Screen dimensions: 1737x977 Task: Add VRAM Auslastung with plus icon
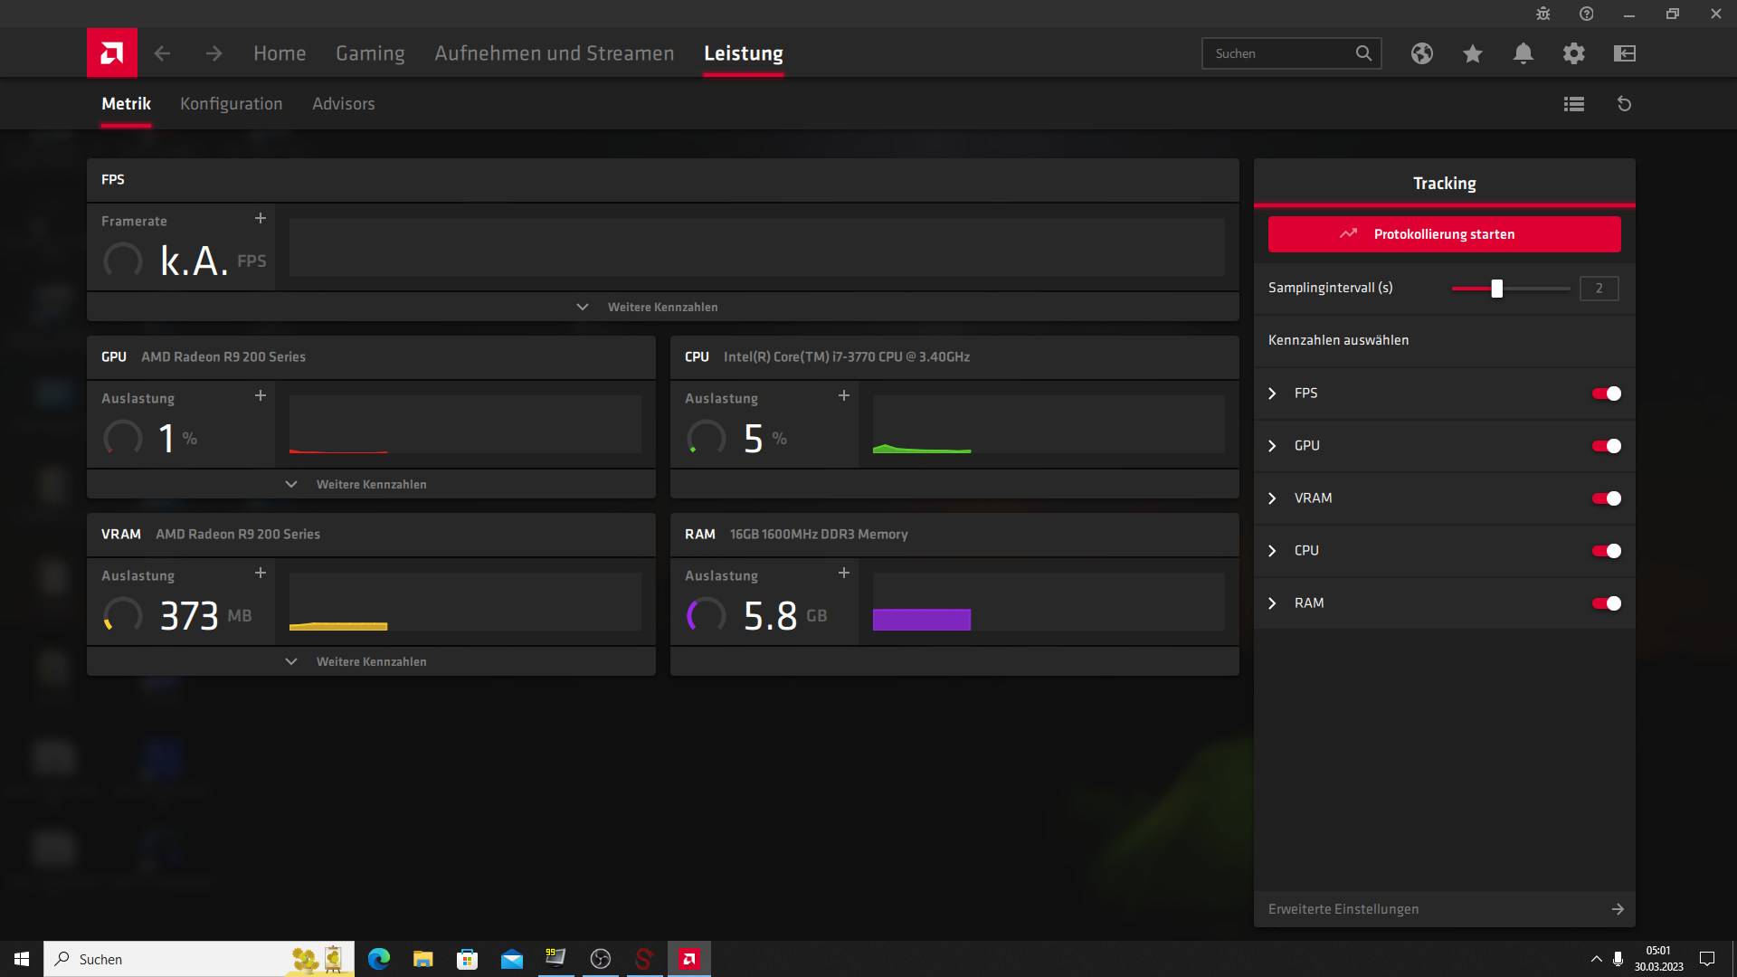261,573
